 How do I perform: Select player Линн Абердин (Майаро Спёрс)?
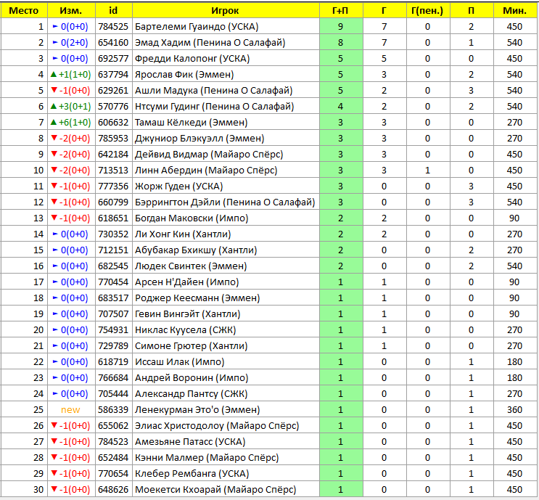[206, 171]
